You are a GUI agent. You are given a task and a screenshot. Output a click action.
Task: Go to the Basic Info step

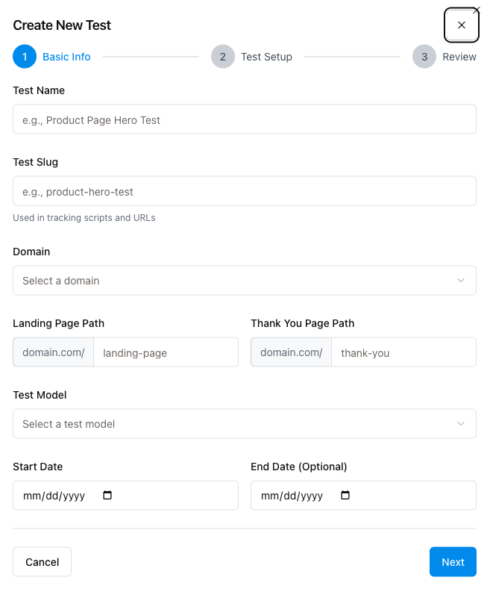[x=66, y=57]
